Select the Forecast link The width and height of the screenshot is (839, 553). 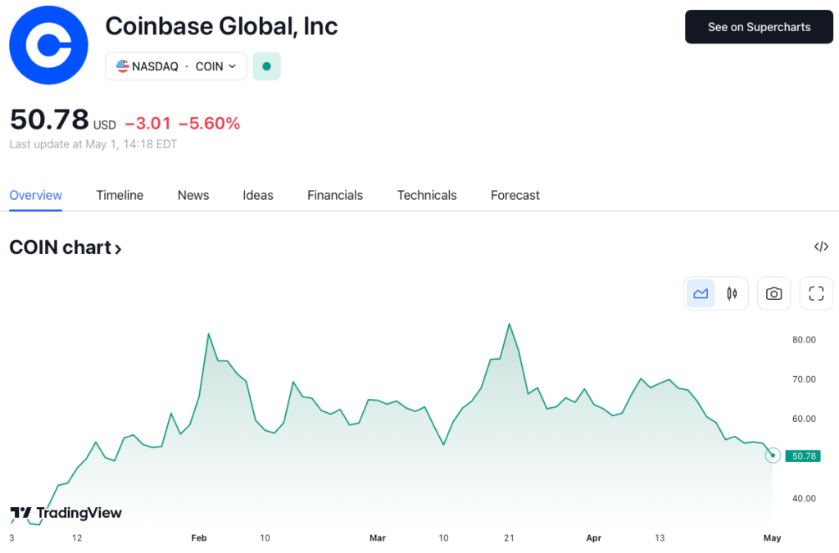(515, 195)
